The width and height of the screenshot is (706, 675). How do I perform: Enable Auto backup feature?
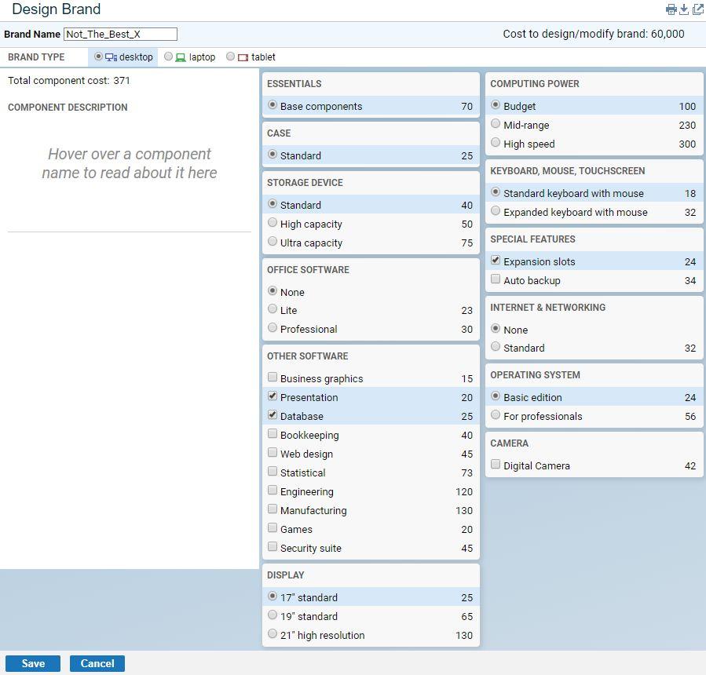pyautogui.click(x=496, y=279)
